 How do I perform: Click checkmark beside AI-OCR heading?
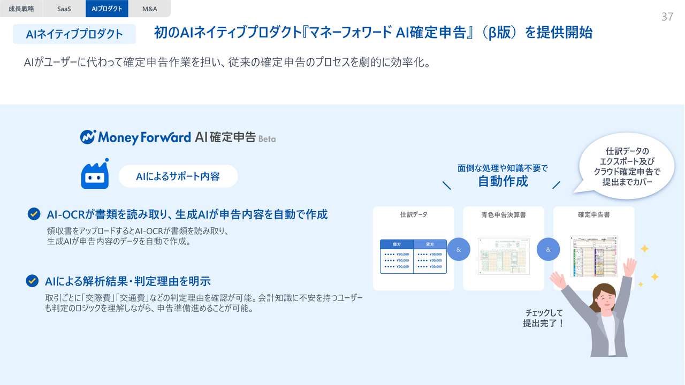34,214
